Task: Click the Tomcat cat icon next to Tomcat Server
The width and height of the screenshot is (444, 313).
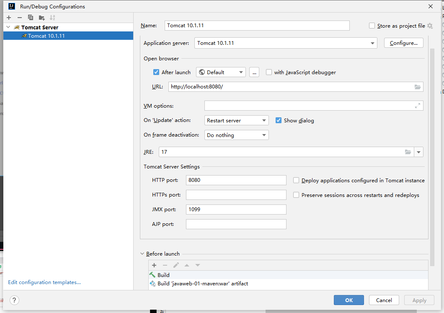Action: [x=17, y=27]
